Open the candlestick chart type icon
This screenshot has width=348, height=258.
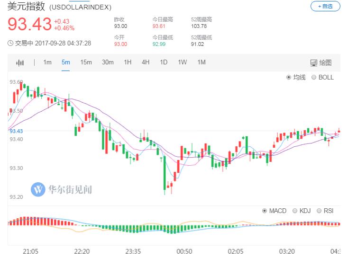point(20,63)
